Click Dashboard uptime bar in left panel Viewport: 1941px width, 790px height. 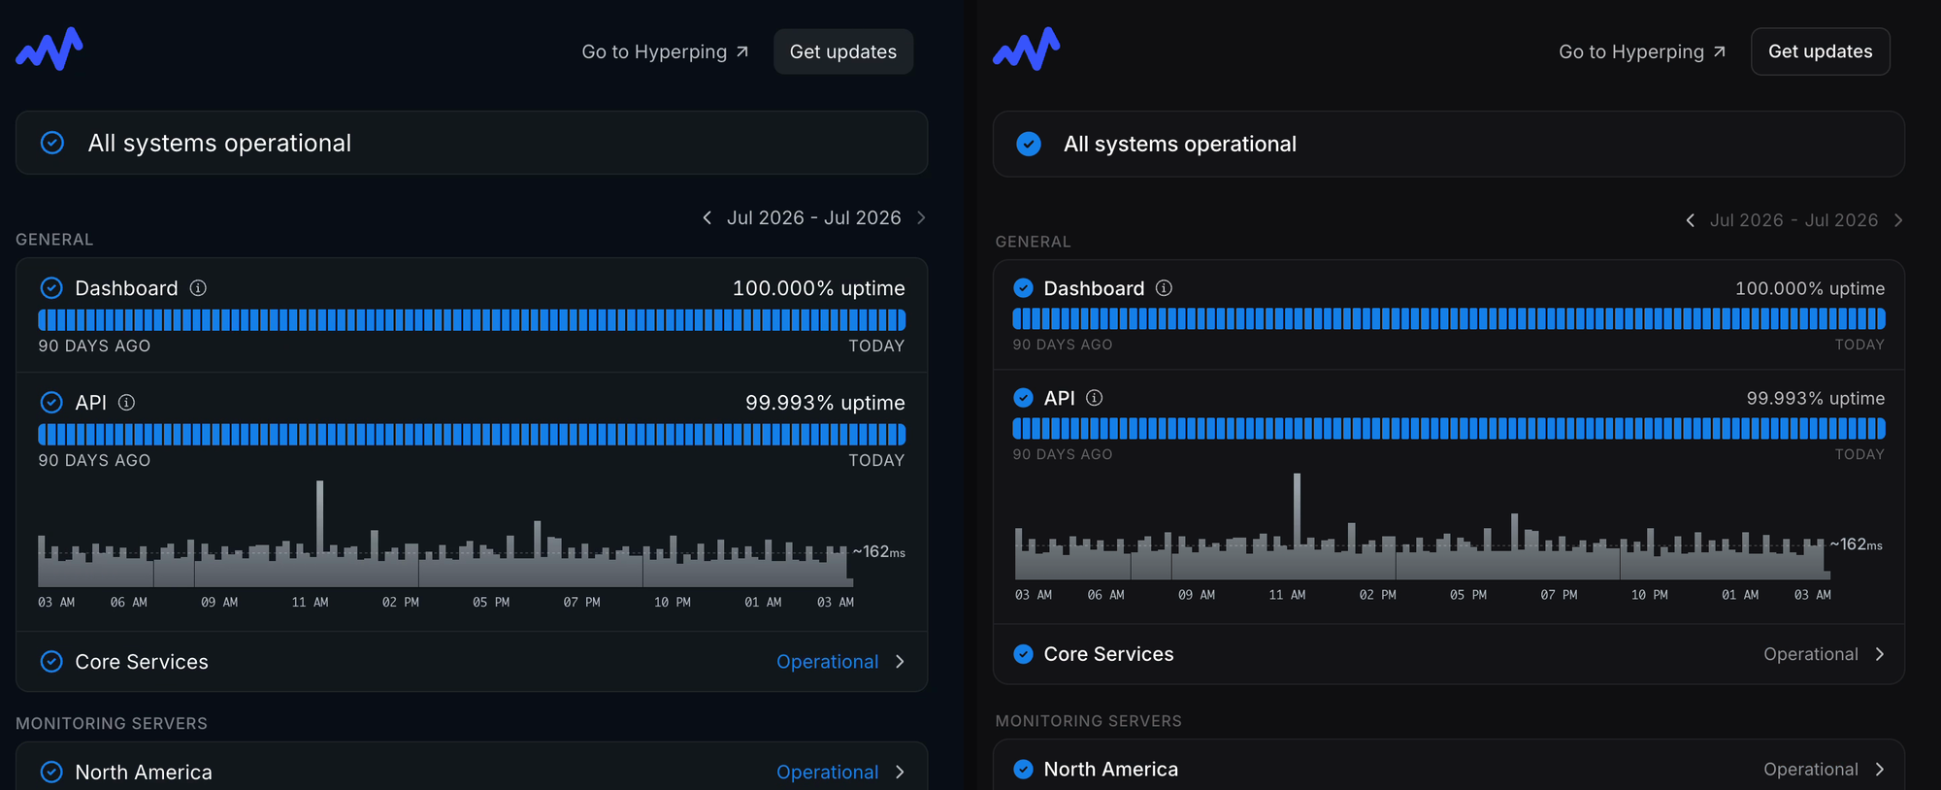point(472,320)
